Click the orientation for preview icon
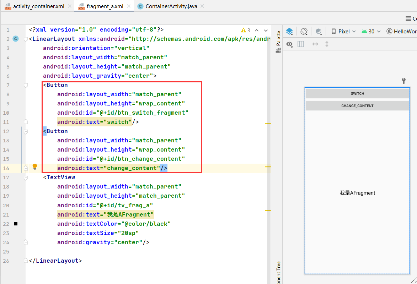The image size is (417, 284). click(x=304, y=31)
